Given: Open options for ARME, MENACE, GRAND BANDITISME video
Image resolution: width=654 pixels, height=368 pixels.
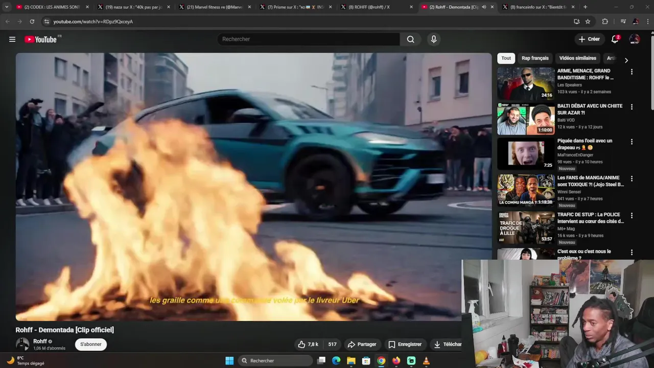Looking at the screenshot, I should point(632,72).
